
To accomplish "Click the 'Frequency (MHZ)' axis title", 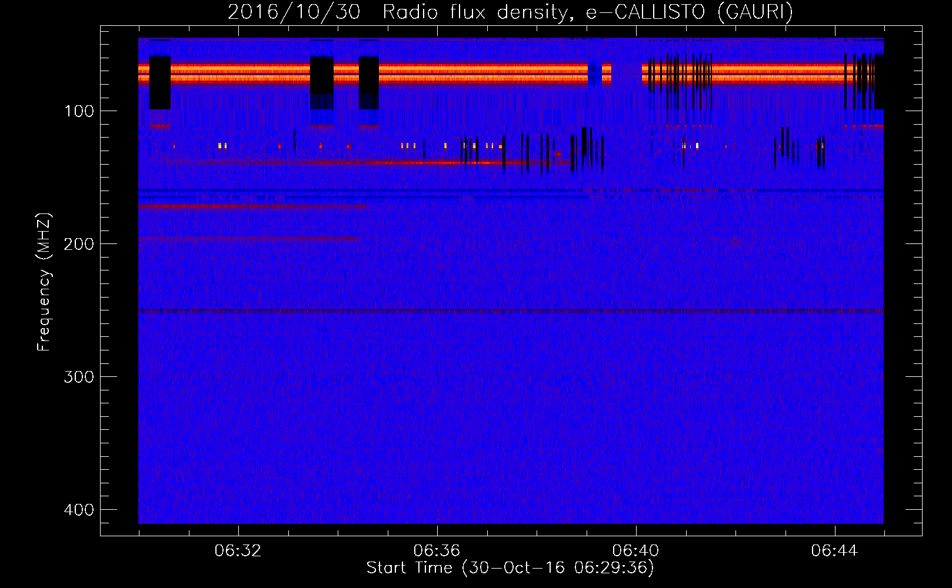I will point(44,282).
